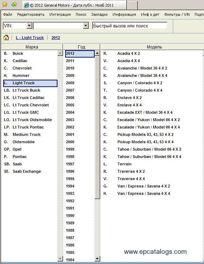Open the Фильтры / VIN menu
The height and width of the screenshot is (264, 204).
[x=177, y=14]
